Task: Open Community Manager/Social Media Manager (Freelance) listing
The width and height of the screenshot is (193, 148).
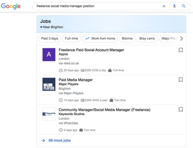Action: [104, 110]
